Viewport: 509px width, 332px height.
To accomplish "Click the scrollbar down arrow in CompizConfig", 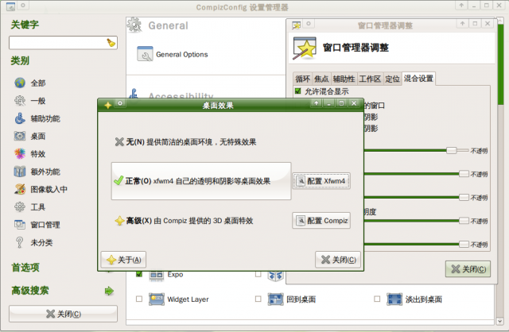I will click(500, 321).
